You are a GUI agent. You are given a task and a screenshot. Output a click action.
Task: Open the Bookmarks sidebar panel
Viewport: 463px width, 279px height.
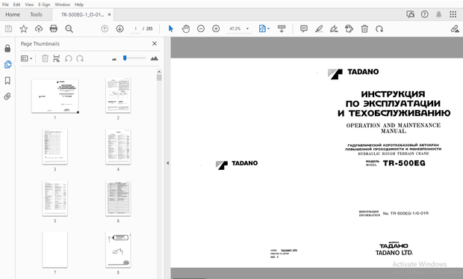point(7,81)
